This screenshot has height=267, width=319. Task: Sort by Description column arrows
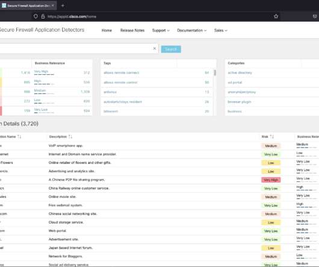[x=70, y=137]
